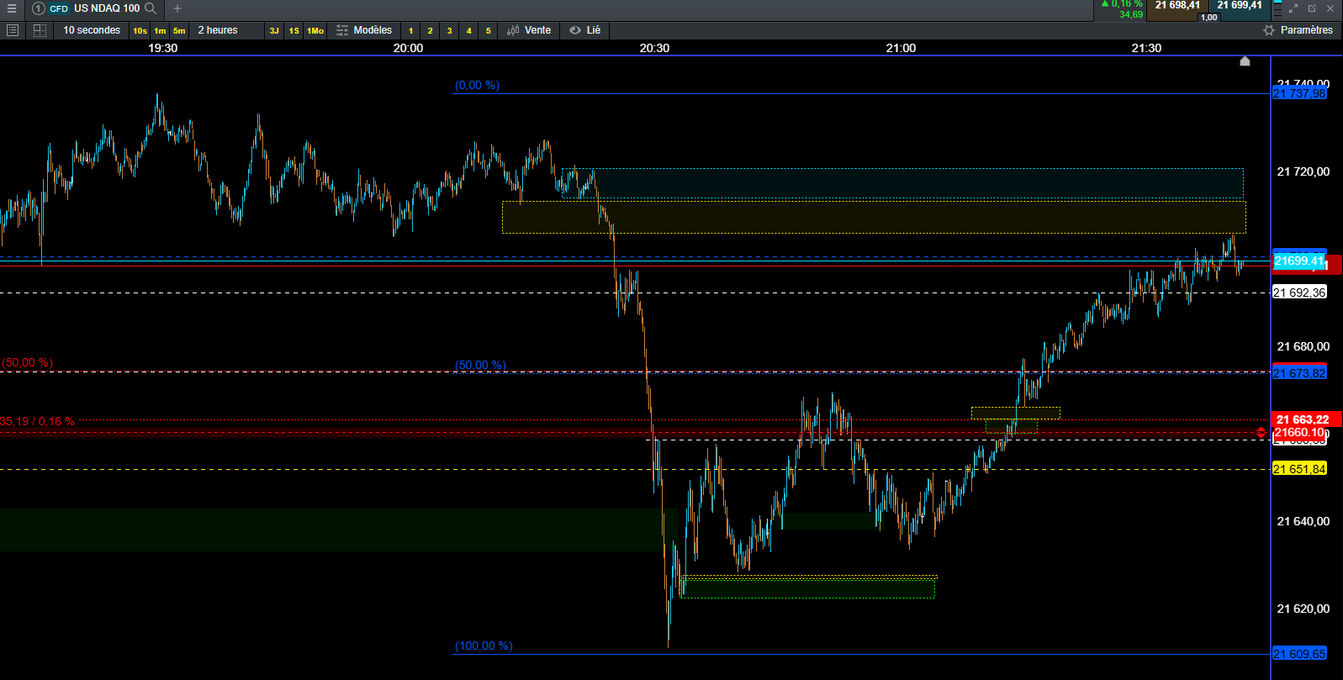Click the 21:00 time axis label

point(901,48)
